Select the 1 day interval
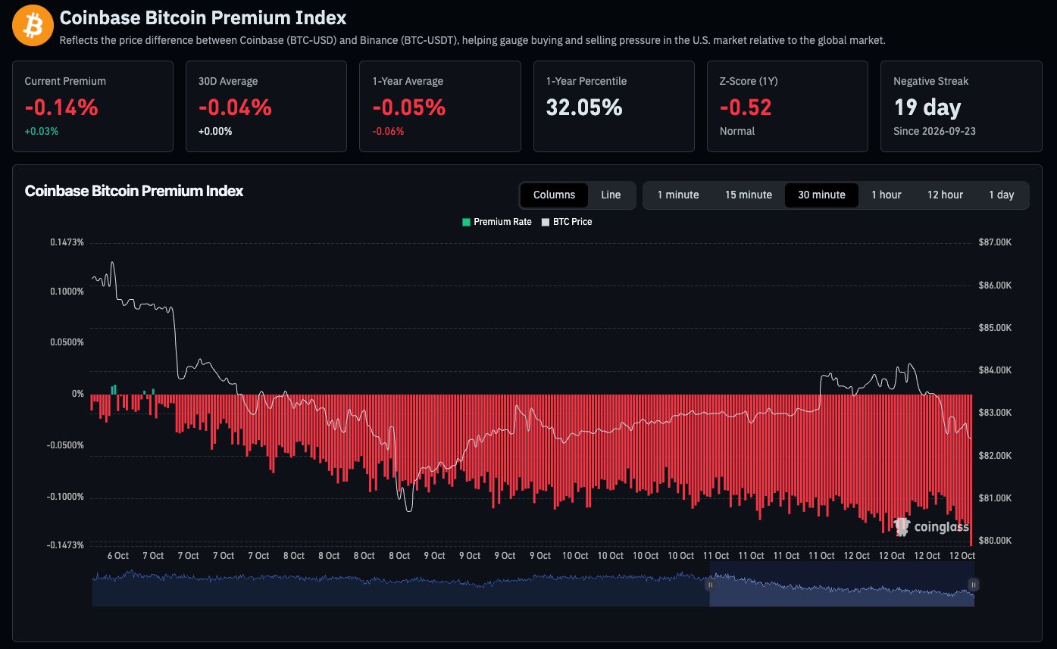This screenshot has width=1057, height=649. pos(1002,195)
